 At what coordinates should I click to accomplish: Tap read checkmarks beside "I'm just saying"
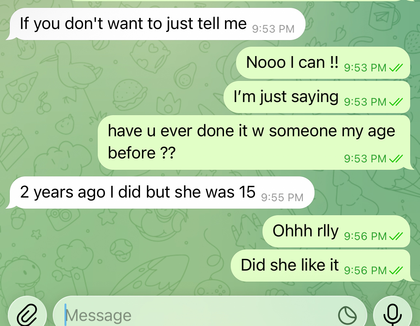tap(396, 102)
